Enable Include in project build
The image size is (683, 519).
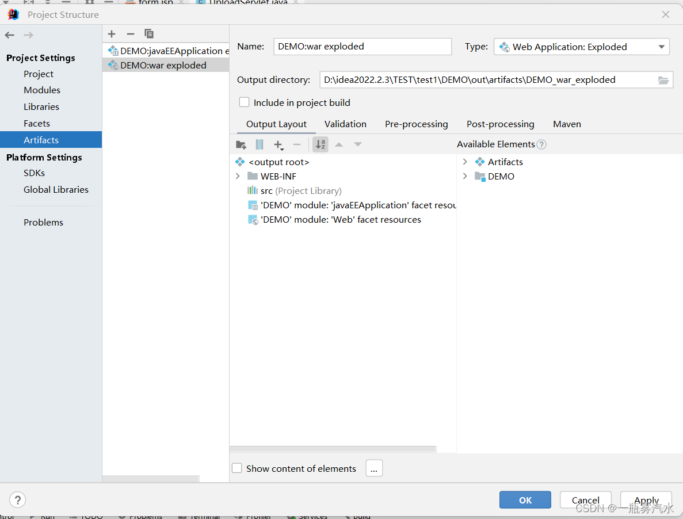245,102
